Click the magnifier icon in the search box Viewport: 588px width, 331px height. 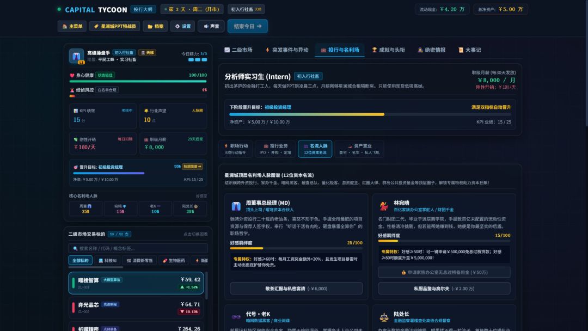click(75, 248)
